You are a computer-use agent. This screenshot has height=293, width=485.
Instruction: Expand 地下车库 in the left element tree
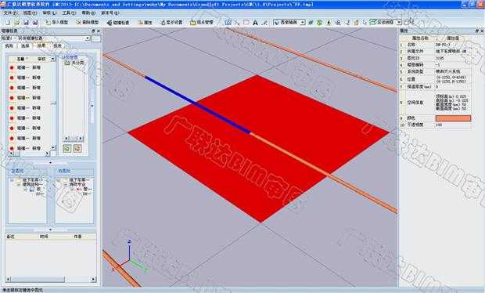tap(12, 180)
